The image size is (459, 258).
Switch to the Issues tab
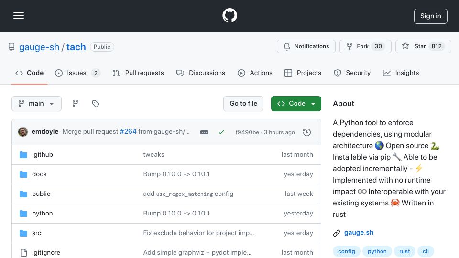pos(77,73)
